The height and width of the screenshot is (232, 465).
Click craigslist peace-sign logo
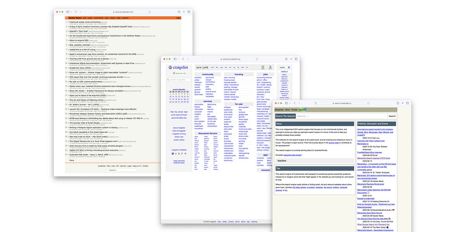[170, 67]
